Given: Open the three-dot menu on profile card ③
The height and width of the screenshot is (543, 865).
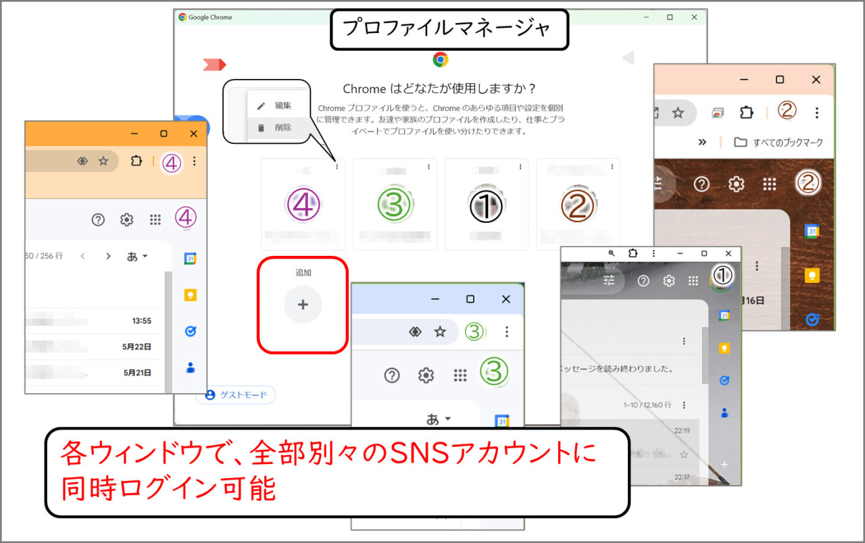Looking at the screenshot, I should click(x=428, y=167).
